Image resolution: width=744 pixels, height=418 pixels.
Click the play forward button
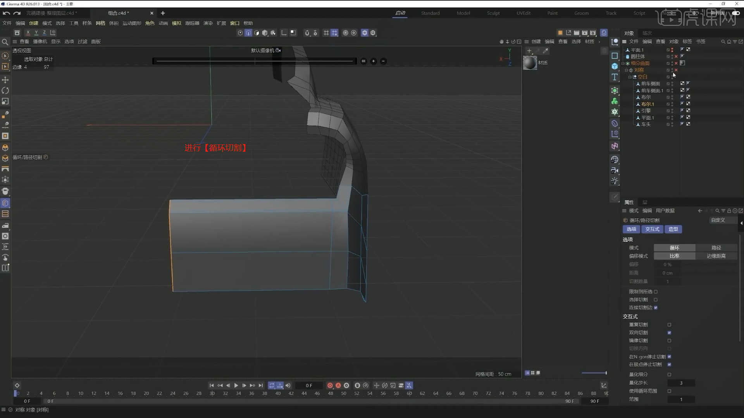point(236,385)
